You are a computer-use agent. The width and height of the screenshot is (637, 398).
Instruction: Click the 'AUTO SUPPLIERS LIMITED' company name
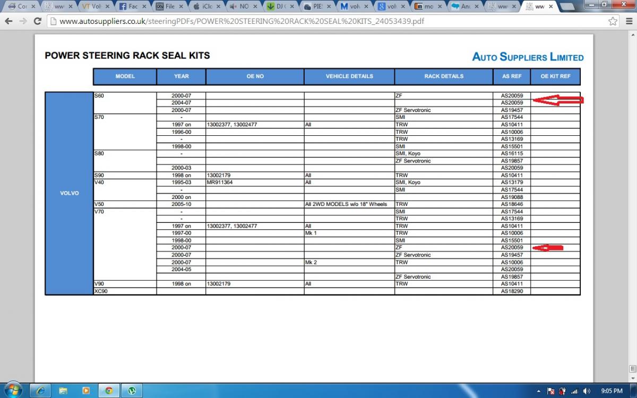[x=528, y=57]
